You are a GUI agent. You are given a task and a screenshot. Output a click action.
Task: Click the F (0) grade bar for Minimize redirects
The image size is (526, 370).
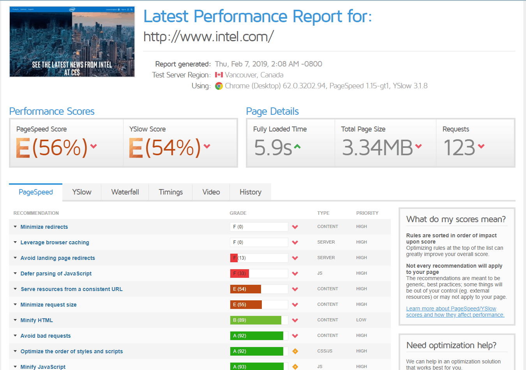click(259, 227)
